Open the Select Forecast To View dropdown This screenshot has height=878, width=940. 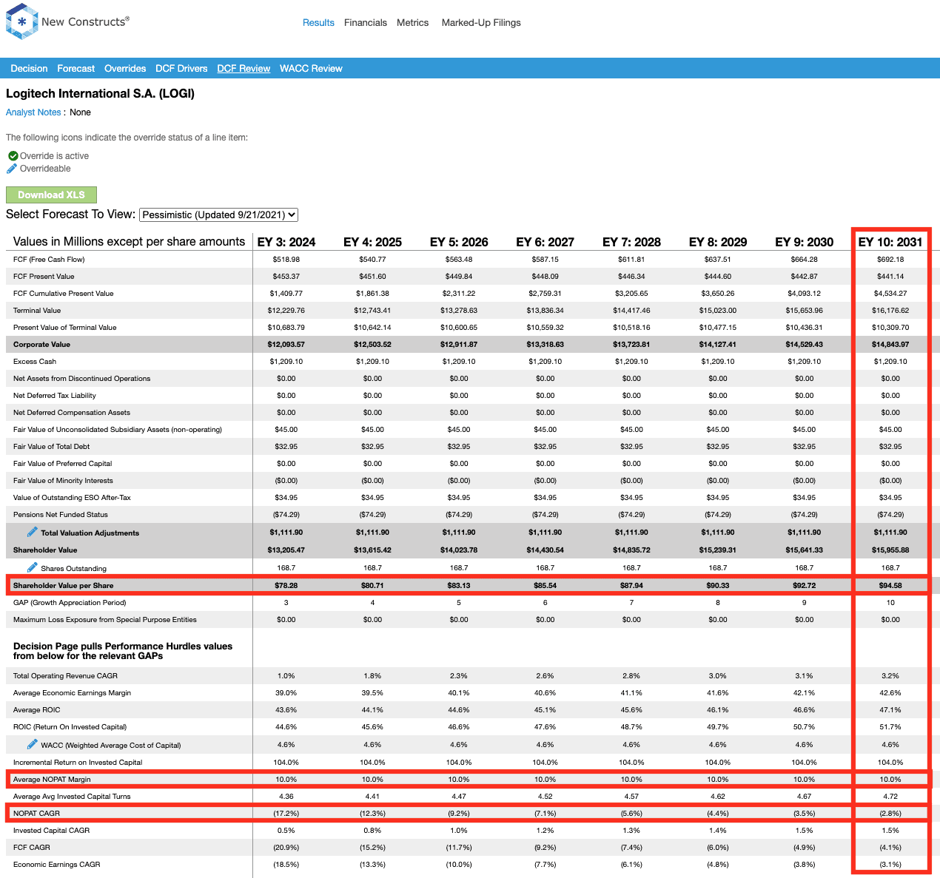218,215
